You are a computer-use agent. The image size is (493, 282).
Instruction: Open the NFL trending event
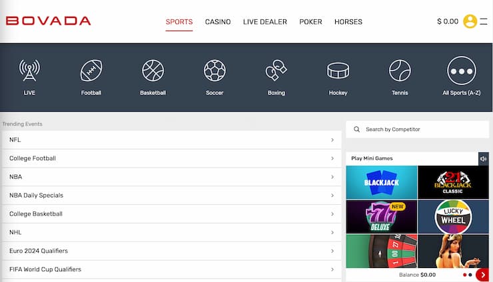(x=172, y=140)
